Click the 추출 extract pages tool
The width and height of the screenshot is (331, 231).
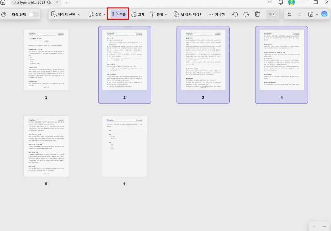click(118, 14)
